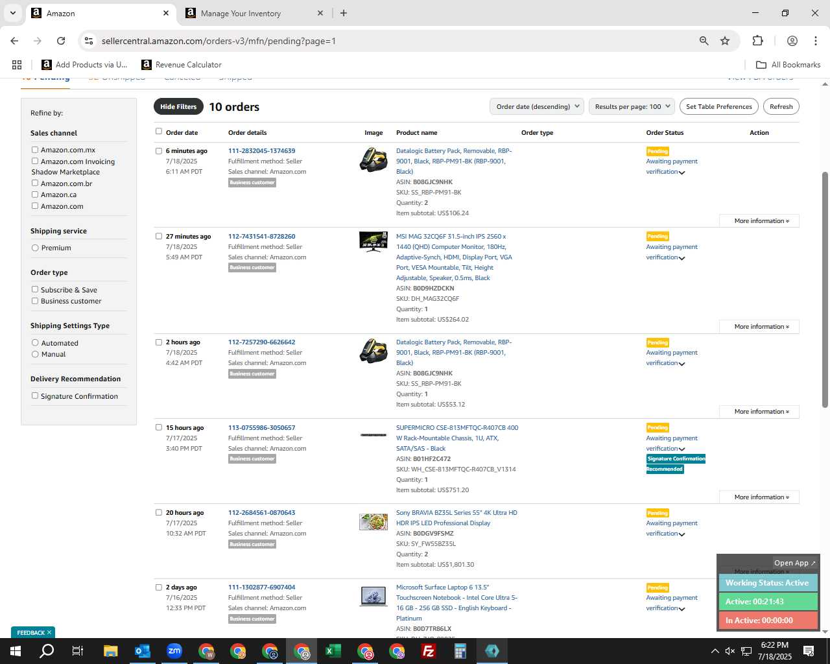This screenshot has height=664, width=830.
Task: Click Open App in the status widget
Action: 794,563
